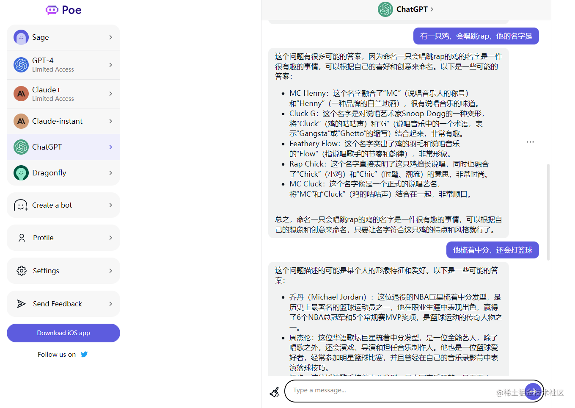Click the Profile person icon

pos(22,238)
